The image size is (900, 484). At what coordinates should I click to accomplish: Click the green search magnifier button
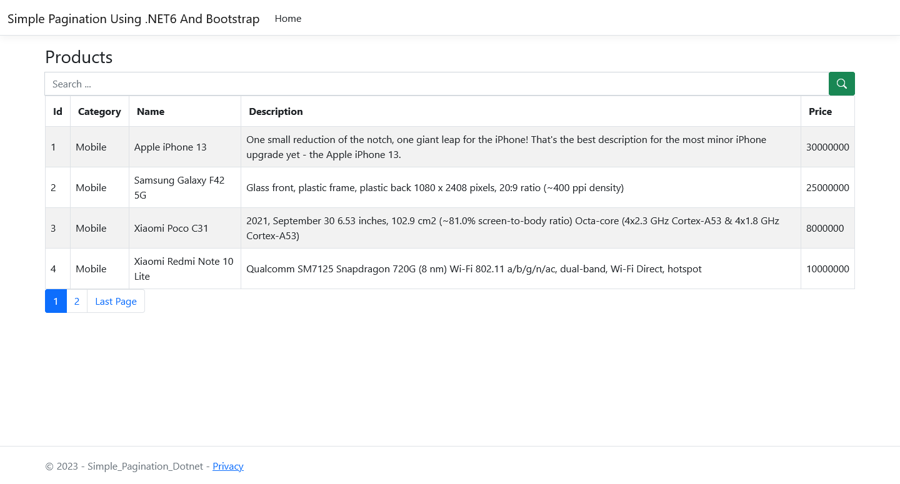[841, 84]
